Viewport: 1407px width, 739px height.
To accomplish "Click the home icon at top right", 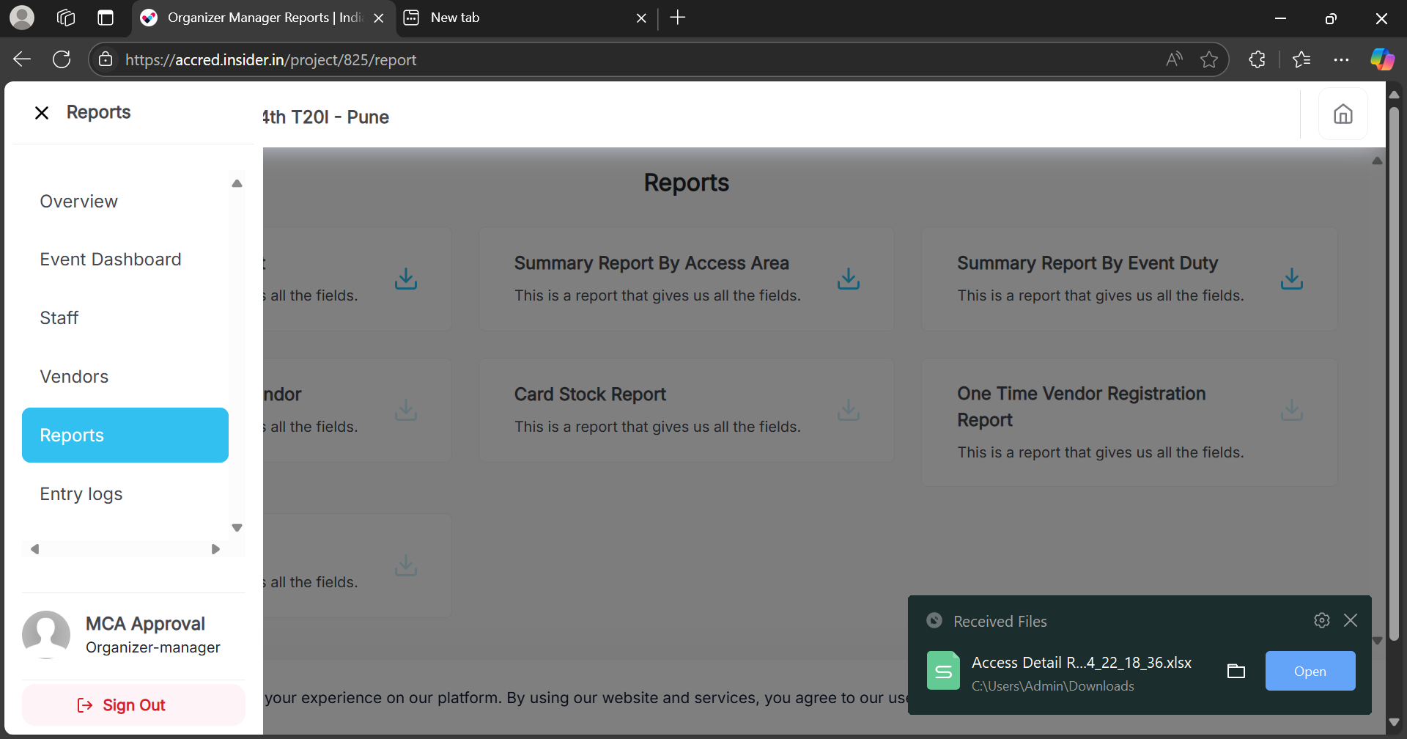I will coord(1343,114).
